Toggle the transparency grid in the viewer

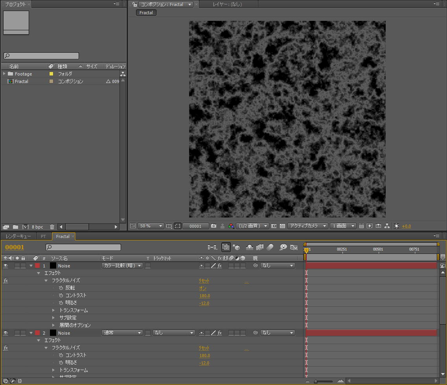pyautogui.click(x=282, y=226)
